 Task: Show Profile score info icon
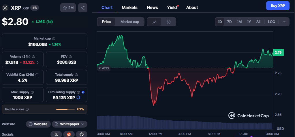(x=27, y=109)
